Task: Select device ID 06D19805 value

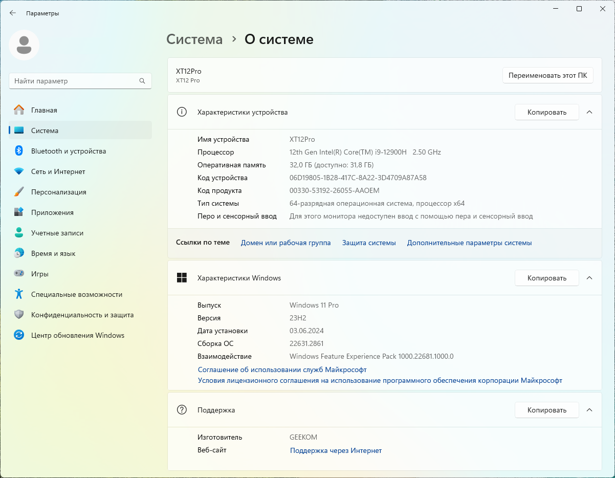Action: [x=358, y=178]
